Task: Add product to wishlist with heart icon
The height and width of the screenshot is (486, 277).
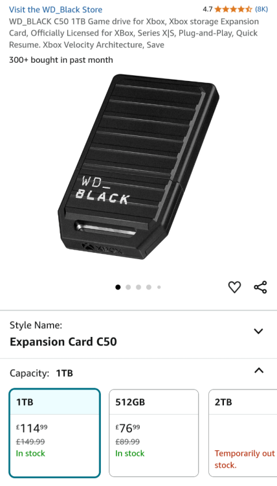Action: 234,287
